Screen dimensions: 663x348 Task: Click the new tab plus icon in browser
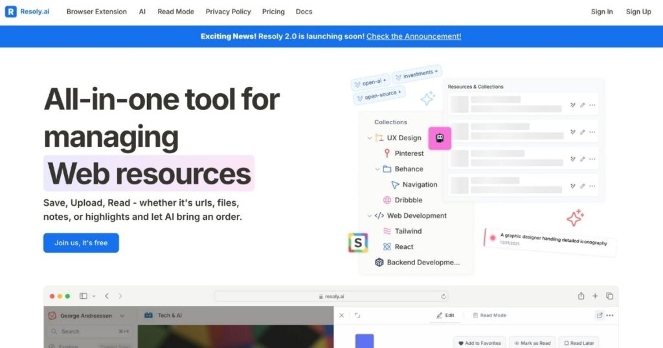tap(595, 296)
